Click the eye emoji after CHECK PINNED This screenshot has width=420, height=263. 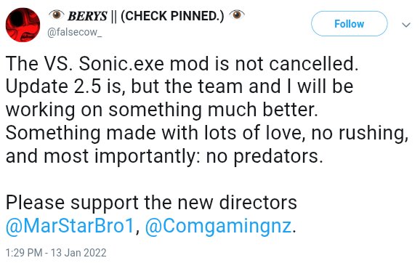pyautogui.click(x=237, y=15)
